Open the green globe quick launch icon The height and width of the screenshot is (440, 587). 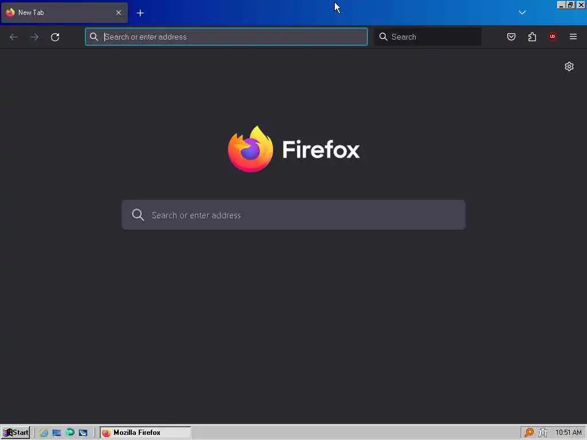pos(70,432)
